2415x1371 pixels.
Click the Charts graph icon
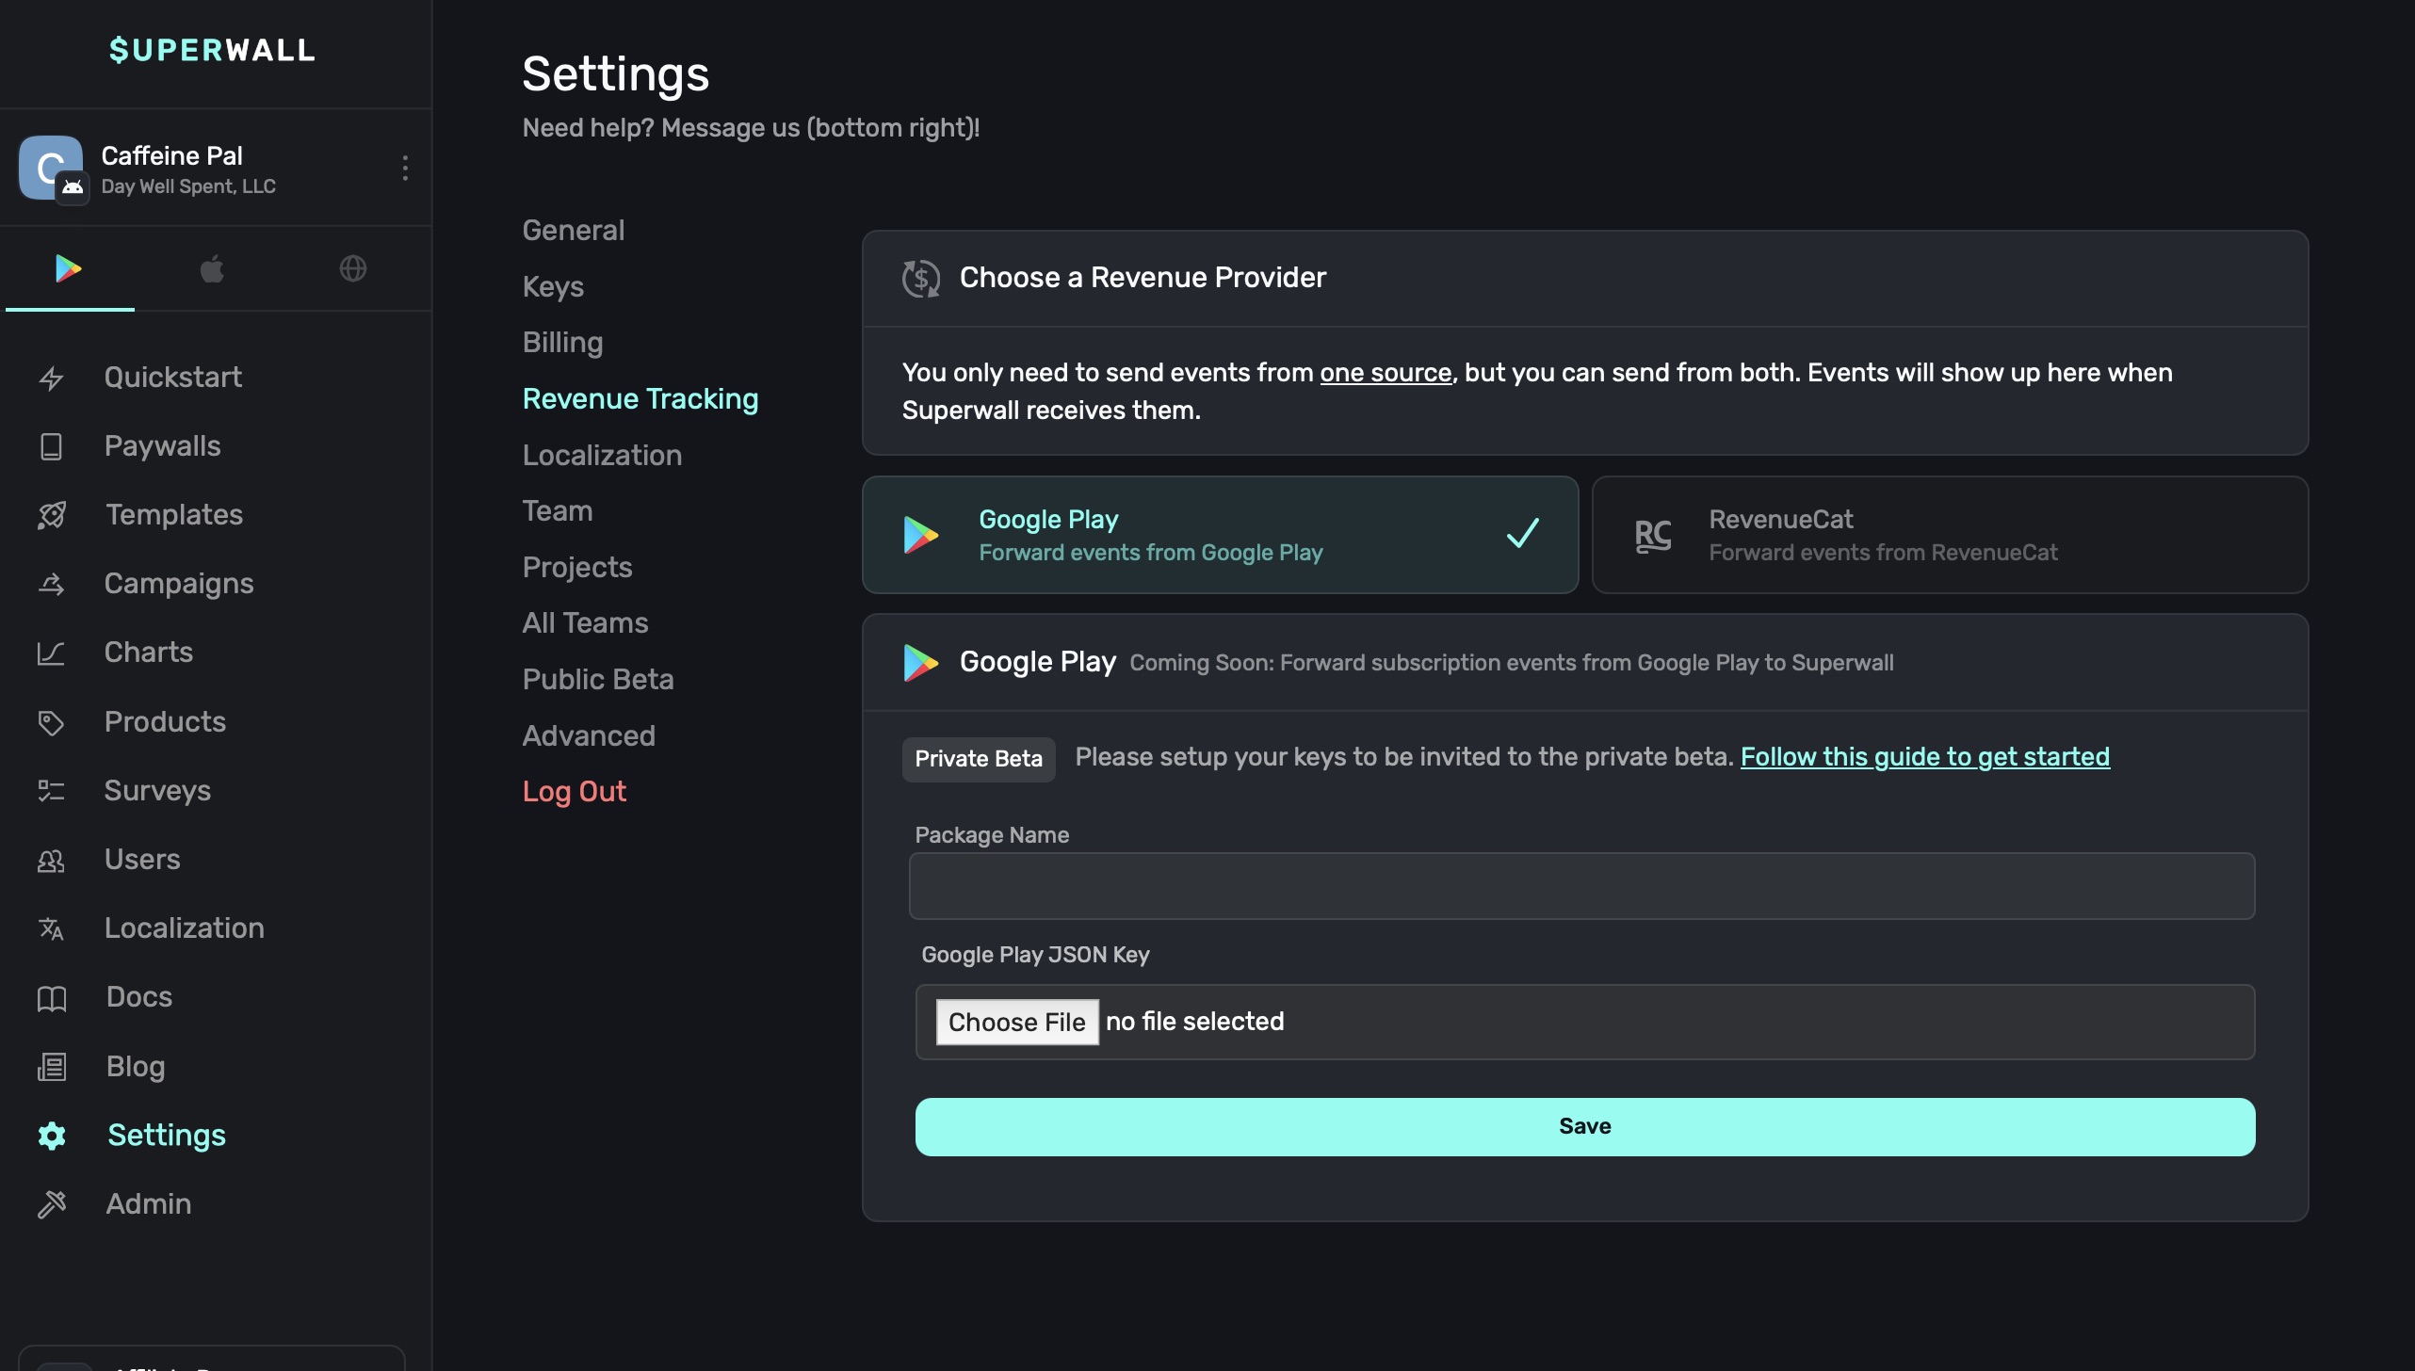51,653
